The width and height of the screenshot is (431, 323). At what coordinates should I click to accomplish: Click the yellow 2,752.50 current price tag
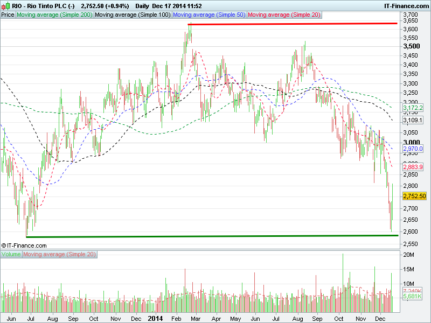(x=414, y=196)
